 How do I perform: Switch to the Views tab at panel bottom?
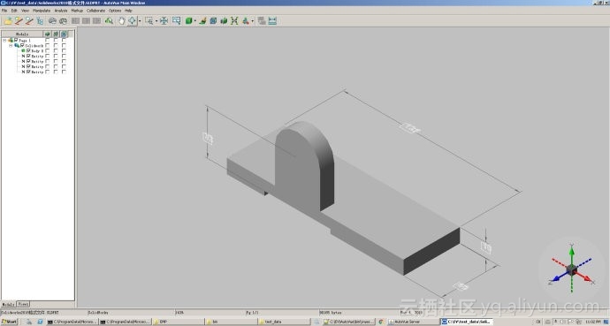23,304
